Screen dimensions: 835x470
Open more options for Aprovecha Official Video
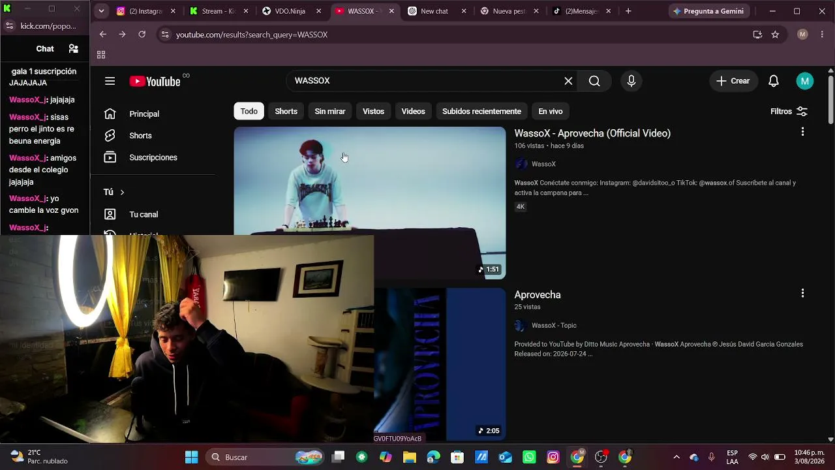(x=802, y=132)
